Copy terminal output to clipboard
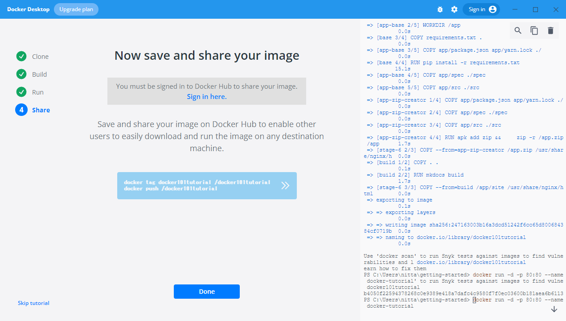This screenshot has height=321, width=566. [x=534, y=30]
